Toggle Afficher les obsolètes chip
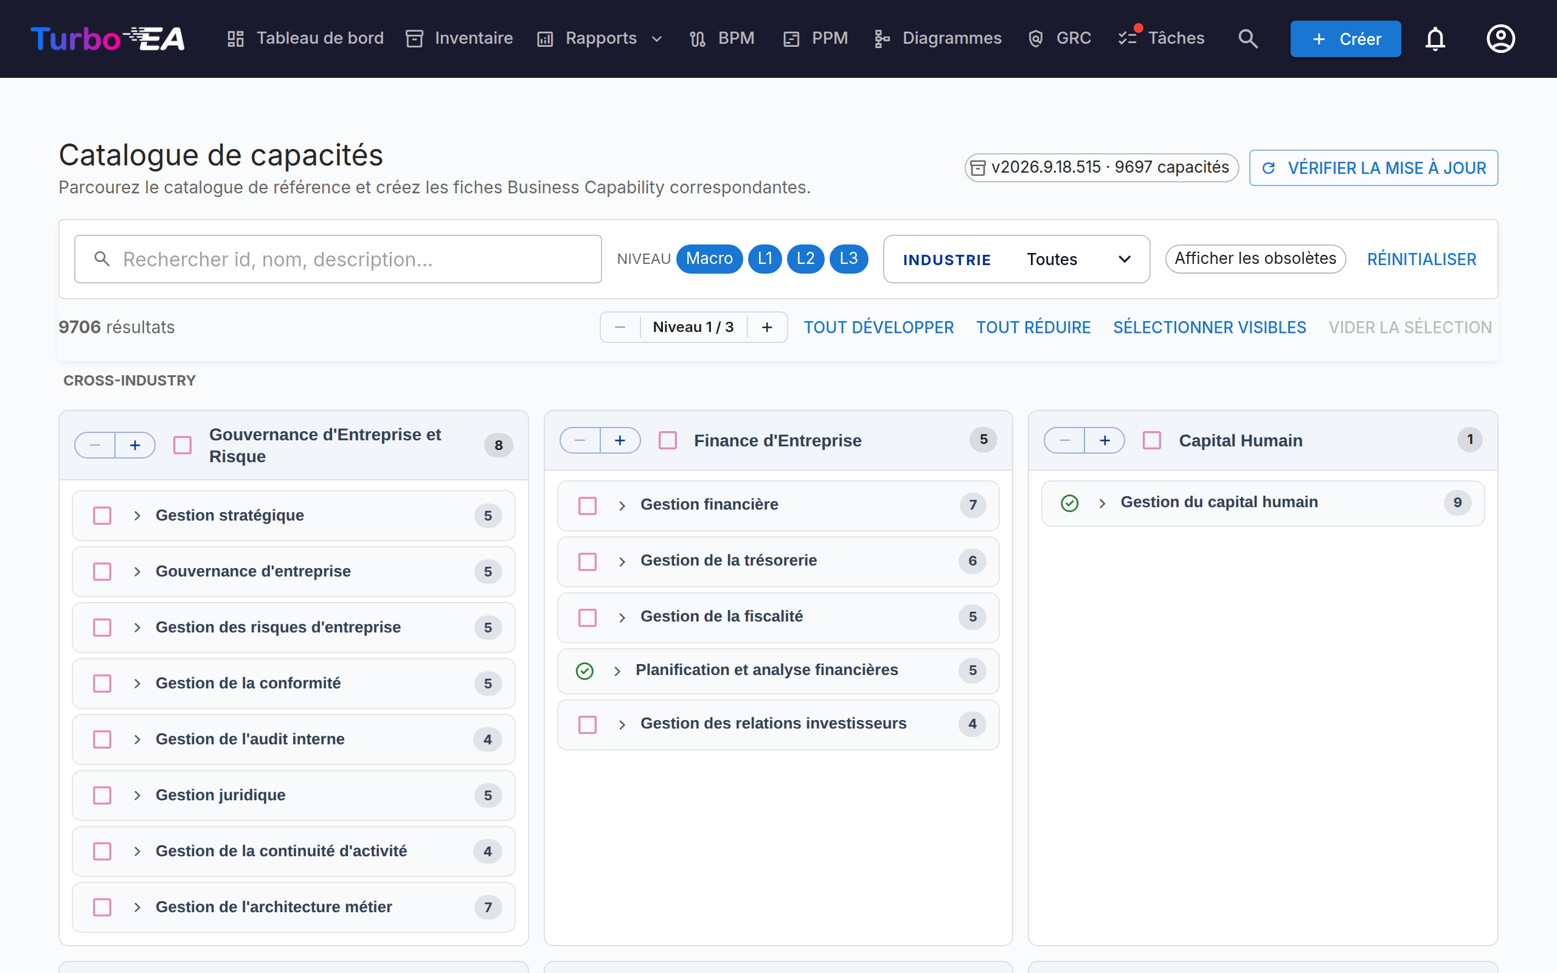The image size is (1557, 973). 1255,258
